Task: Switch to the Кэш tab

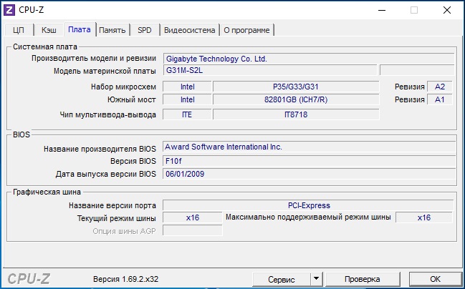Action: click(x=49, y=30)
